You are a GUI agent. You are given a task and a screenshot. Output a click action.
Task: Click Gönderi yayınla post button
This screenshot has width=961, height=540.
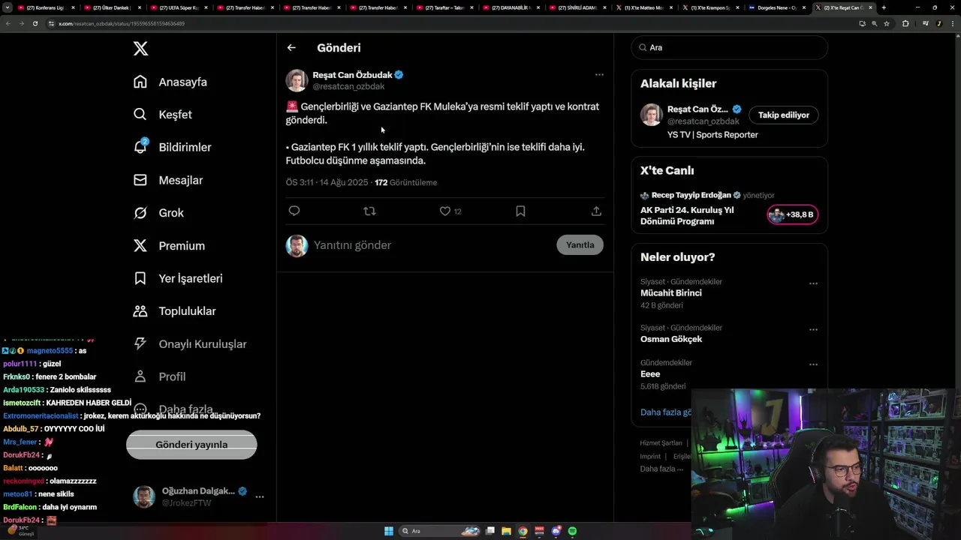tap(191, 445)
